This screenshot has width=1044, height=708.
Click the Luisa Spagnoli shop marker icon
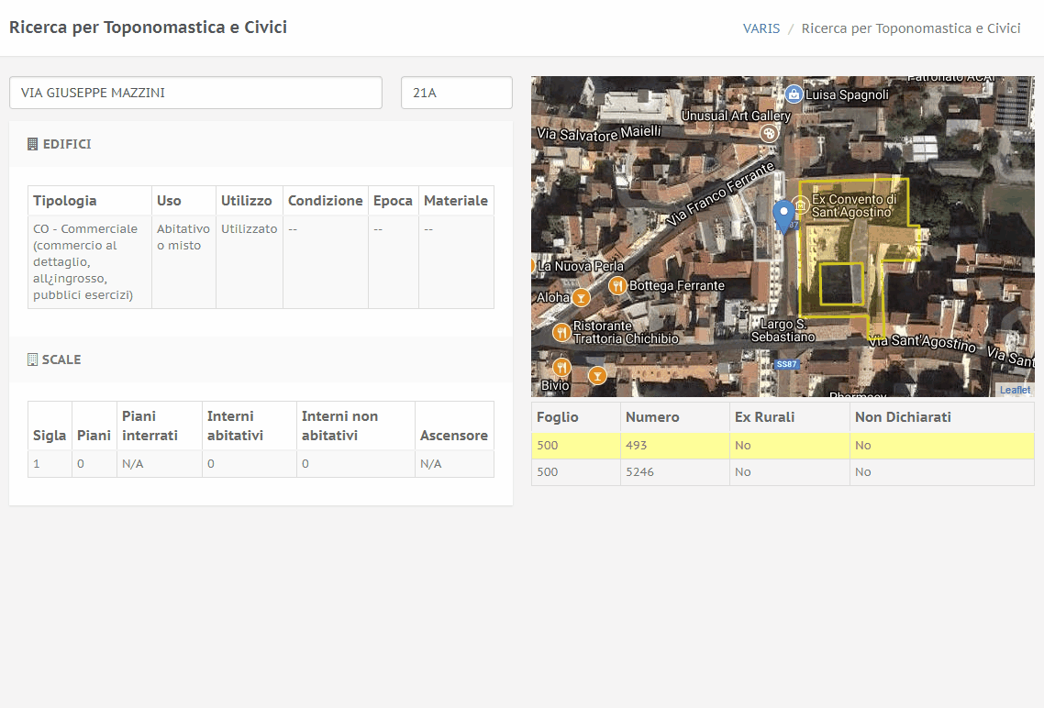[794, 94]
